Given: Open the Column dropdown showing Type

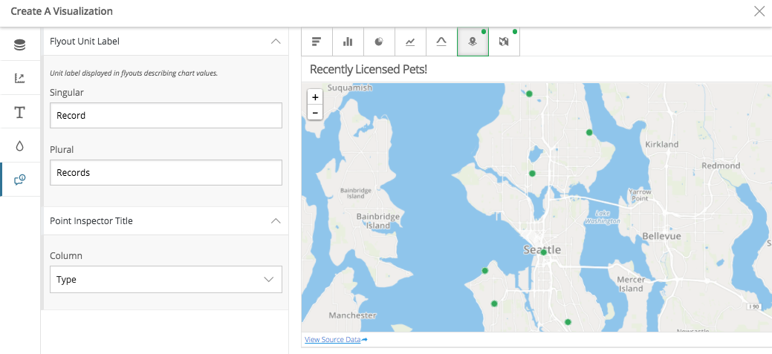Looking at the screenshot, I should pos(166,279).
